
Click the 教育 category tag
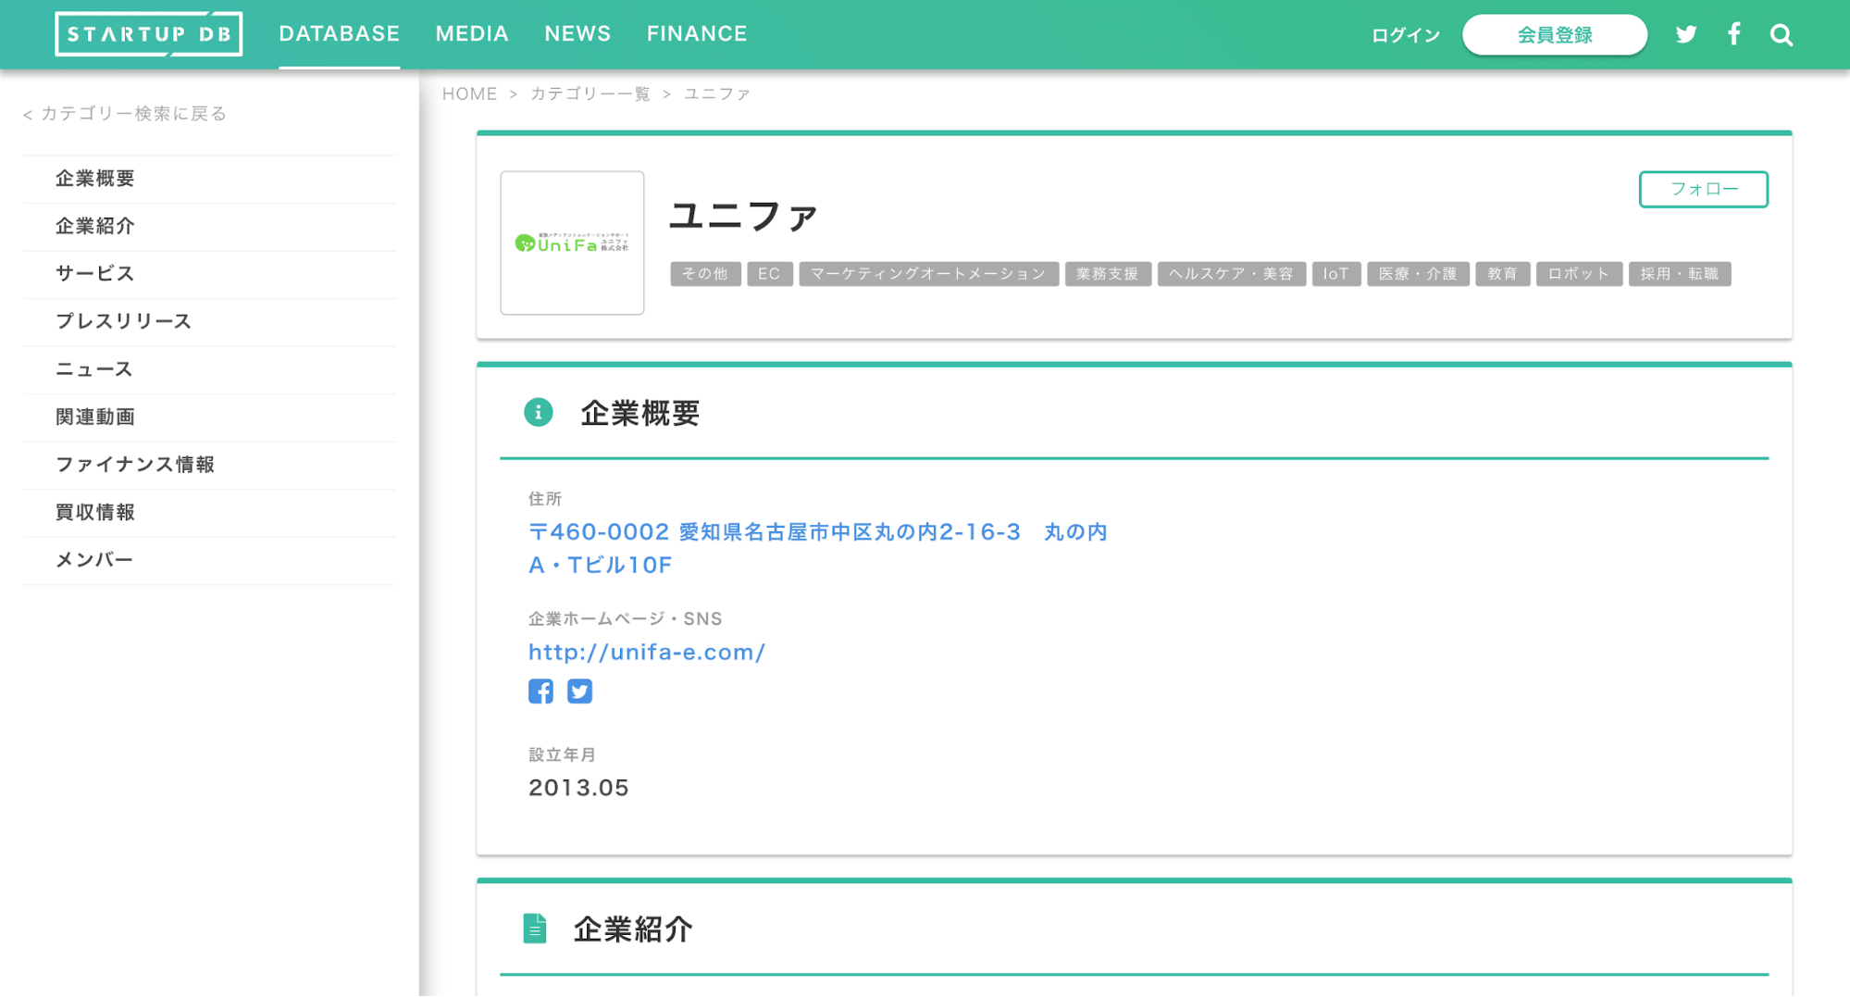tap(1502, 274)
